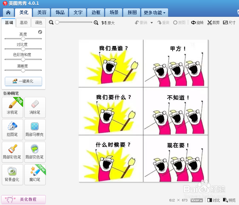
Task: Click the zoom in magnifier icon
Action: [x=96, y=23]
